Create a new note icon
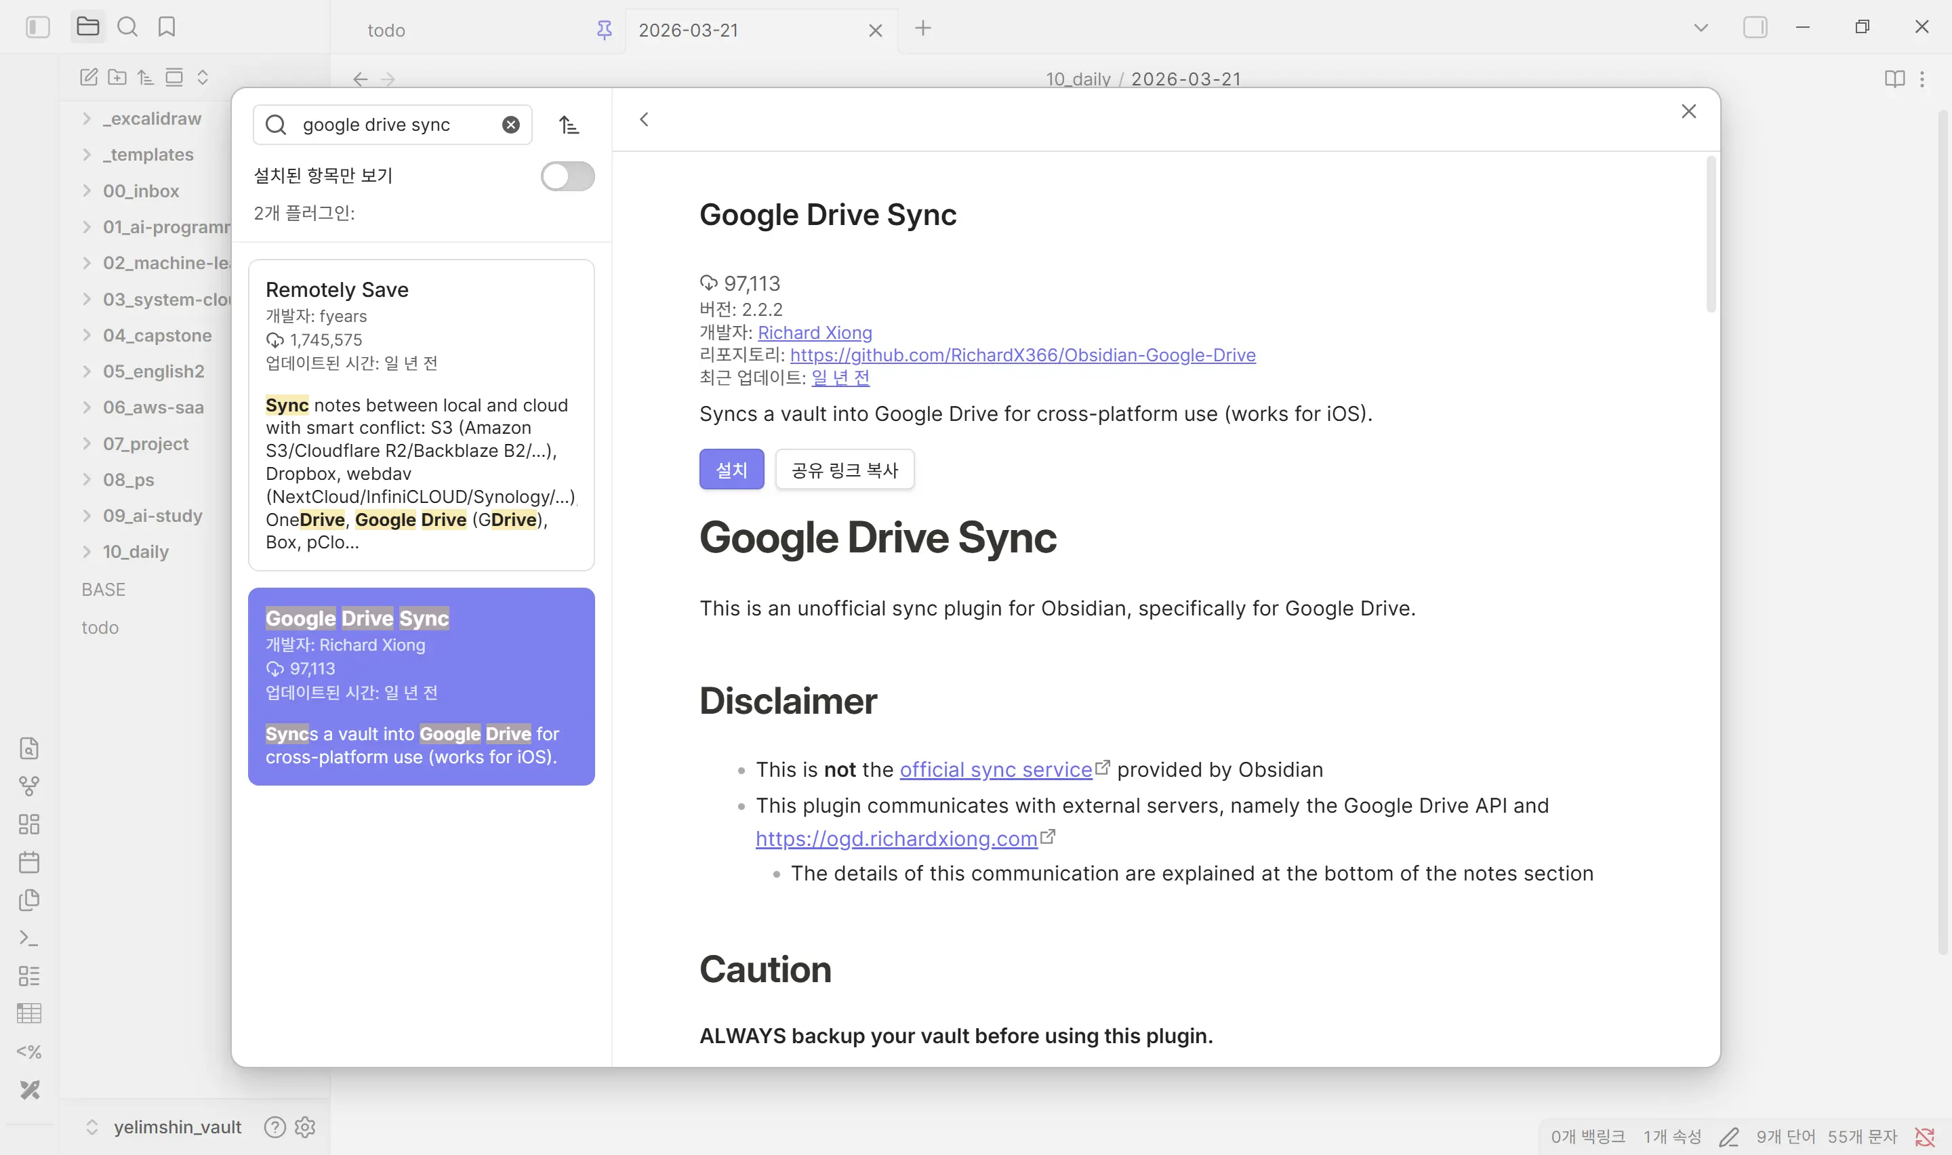The height and width of the screenshot is (1155, 1952). (x=89, y=77)
